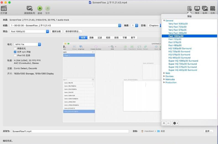Viewport: 218px width, 144px height.
Task: Select the Very Fast 1080p30 preset
Action: pos(178,24)
